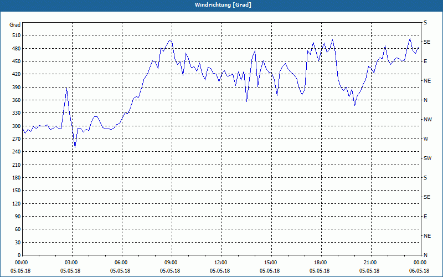This screenshot has width=443, height=277.
Task: Pick the 210 degree axis value
Action: click(x=17, y=165)
